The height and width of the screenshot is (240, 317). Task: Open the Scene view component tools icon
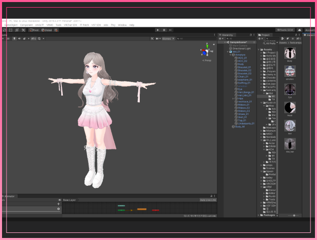click(152, 38)
